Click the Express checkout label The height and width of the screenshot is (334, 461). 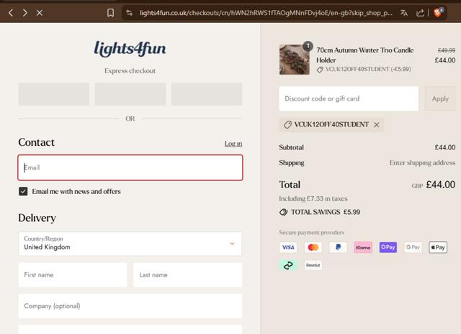click(x=130, y=70)
